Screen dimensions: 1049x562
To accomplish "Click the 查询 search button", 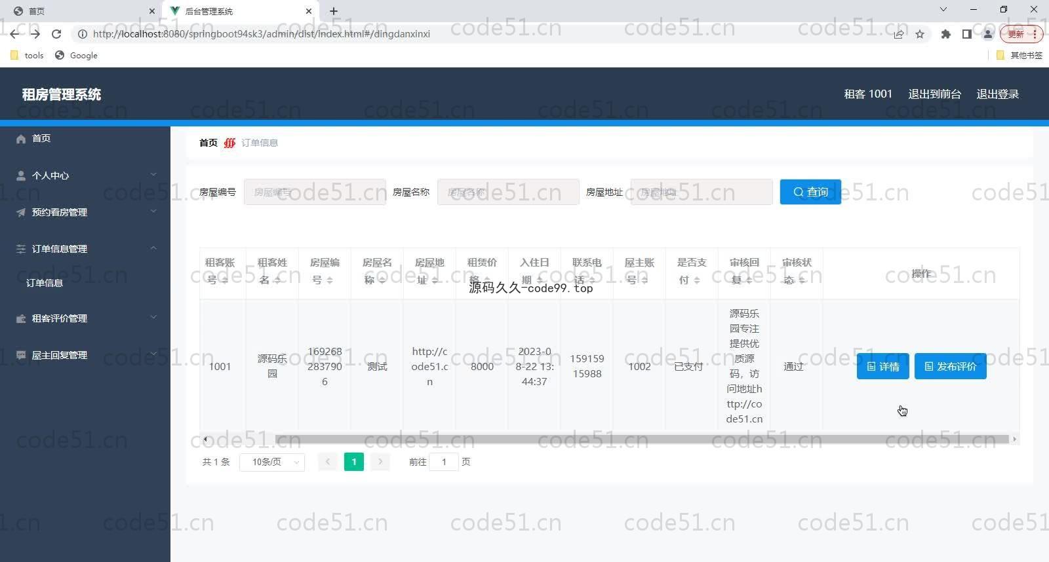I will click(810, 192).
